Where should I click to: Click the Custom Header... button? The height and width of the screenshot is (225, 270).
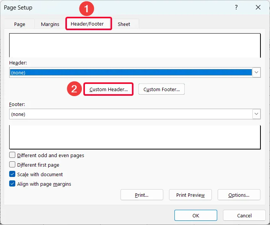pos(109,89)
